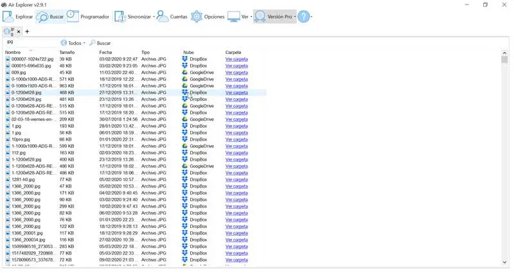Click date 04/02/2020 9:40:45

[x=118, y=193]
